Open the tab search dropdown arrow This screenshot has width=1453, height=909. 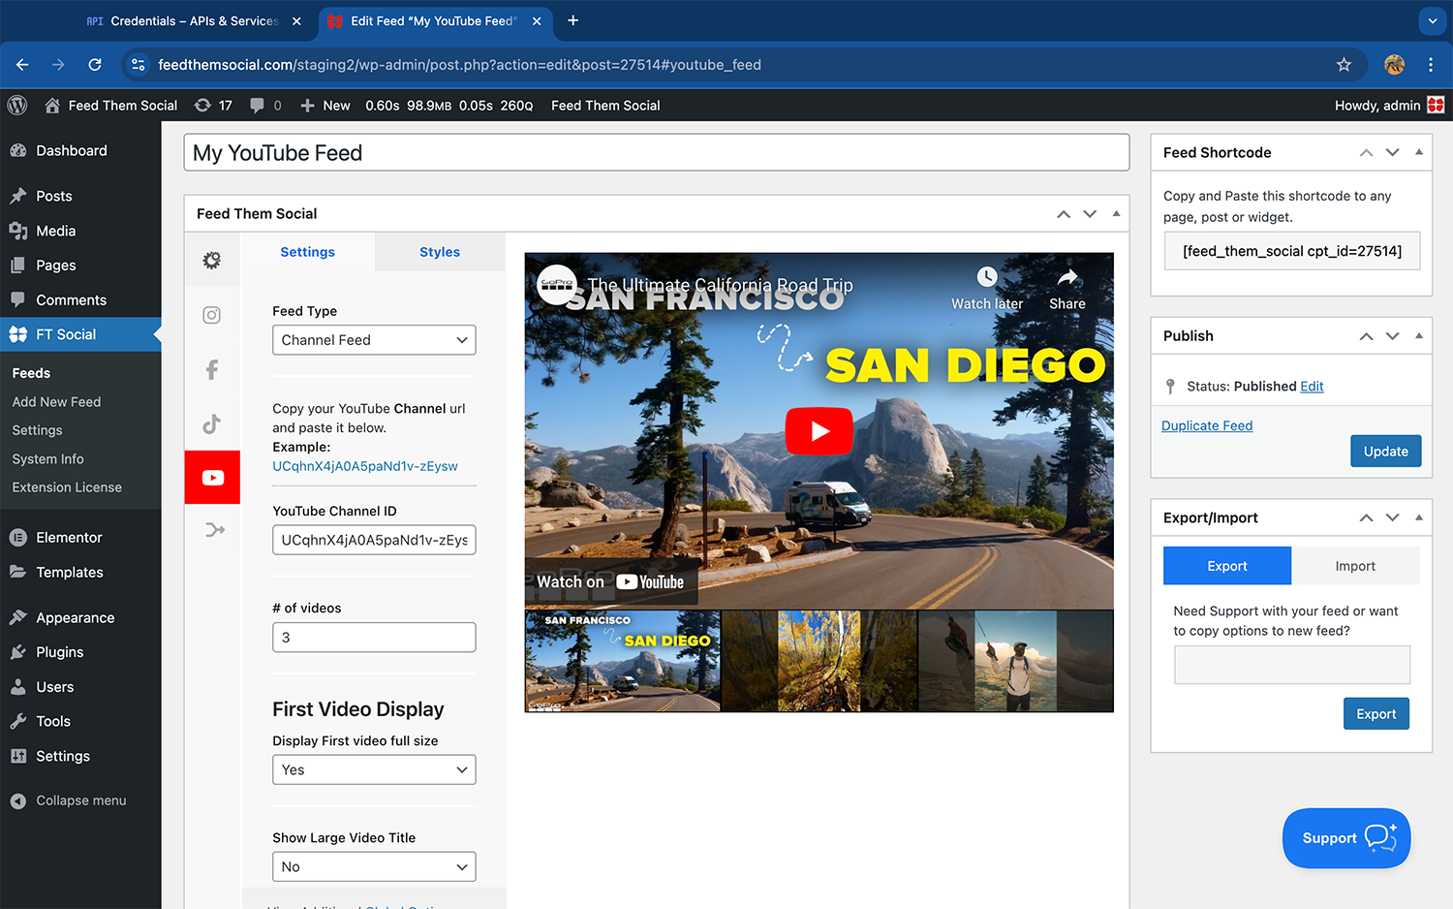1432,20
